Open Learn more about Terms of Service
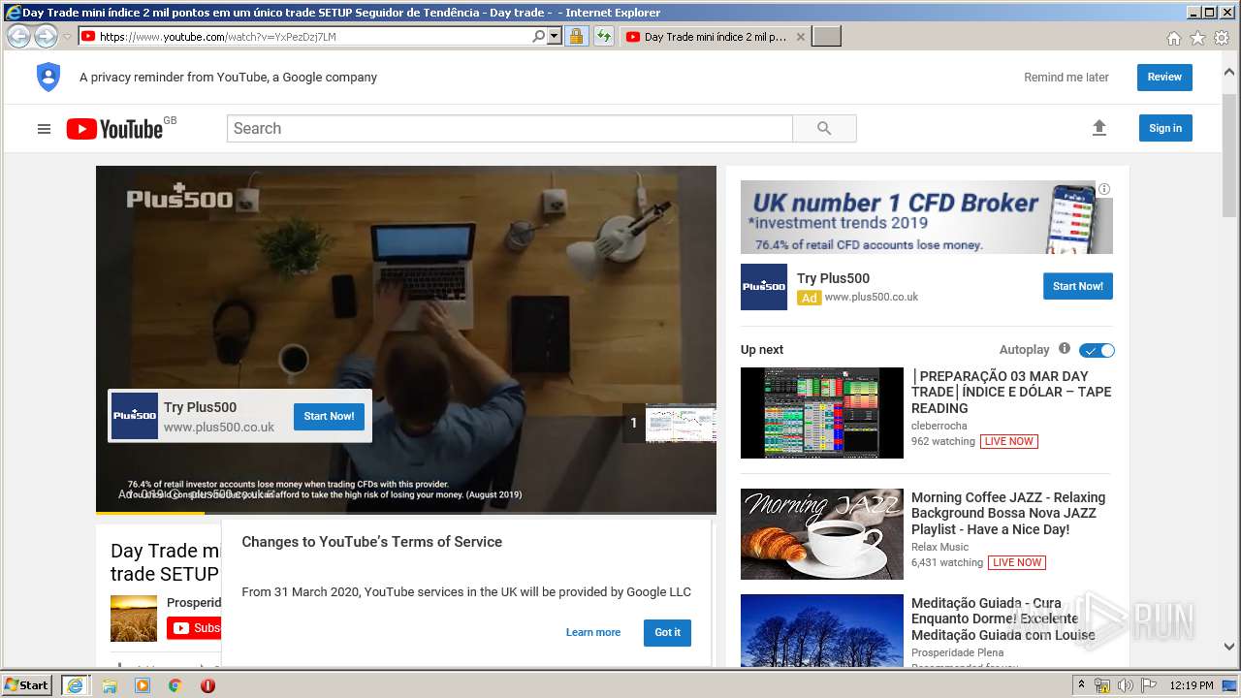 [593, 632]
